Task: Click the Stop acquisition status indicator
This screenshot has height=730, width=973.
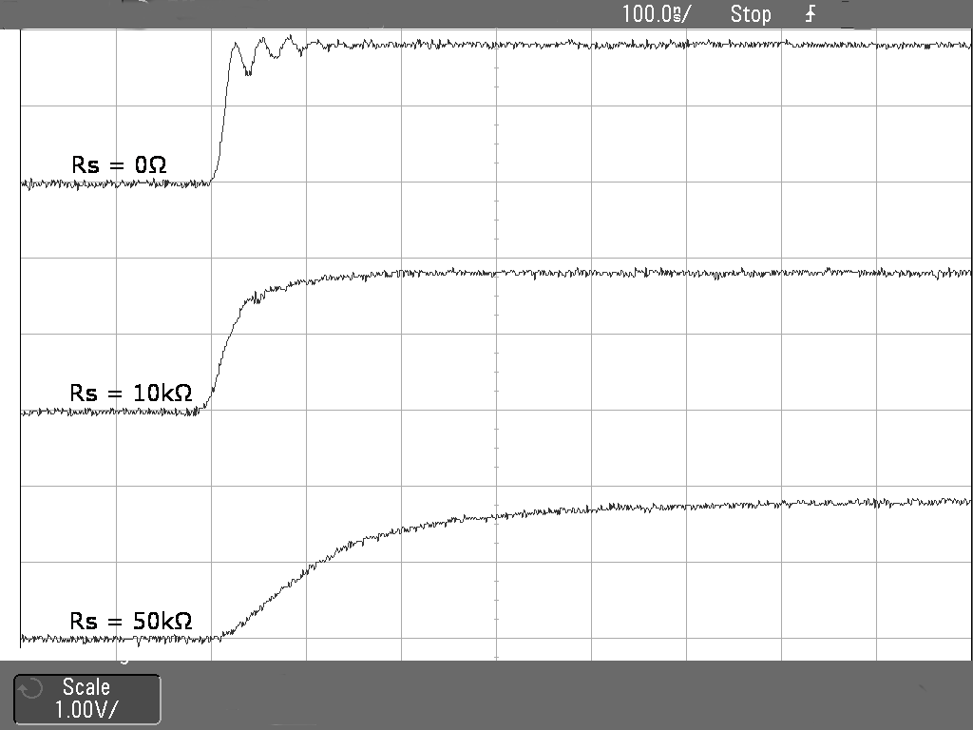Action: 751,13
